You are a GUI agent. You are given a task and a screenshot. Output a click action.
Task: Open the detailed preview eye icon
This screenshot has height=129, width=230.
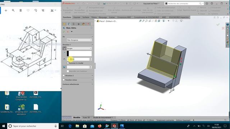click(72, 32)
